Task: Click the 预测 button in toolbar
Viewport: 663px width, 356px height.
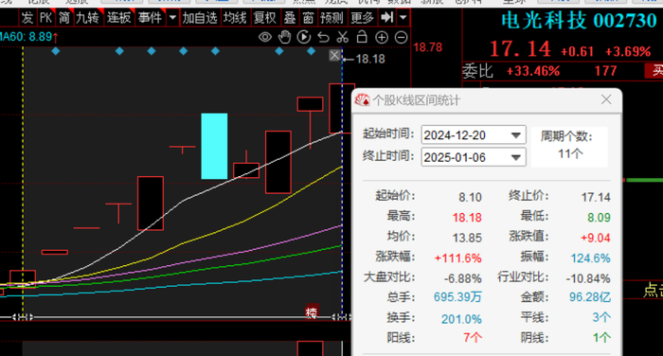Action: click(x=331, y=18)
